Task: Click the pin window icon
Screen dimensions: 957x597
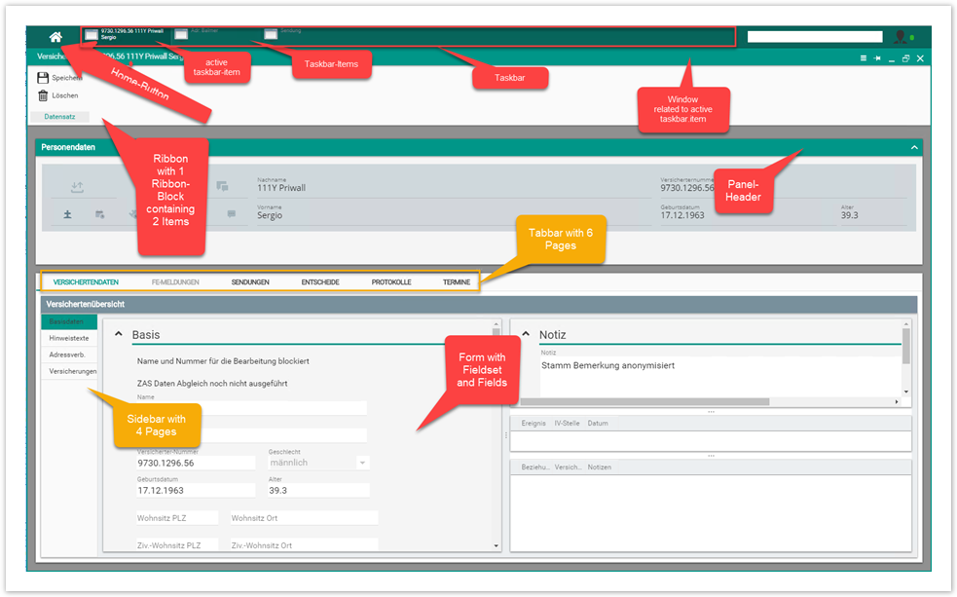Action: pyautogui.click(x=877, y=58)
